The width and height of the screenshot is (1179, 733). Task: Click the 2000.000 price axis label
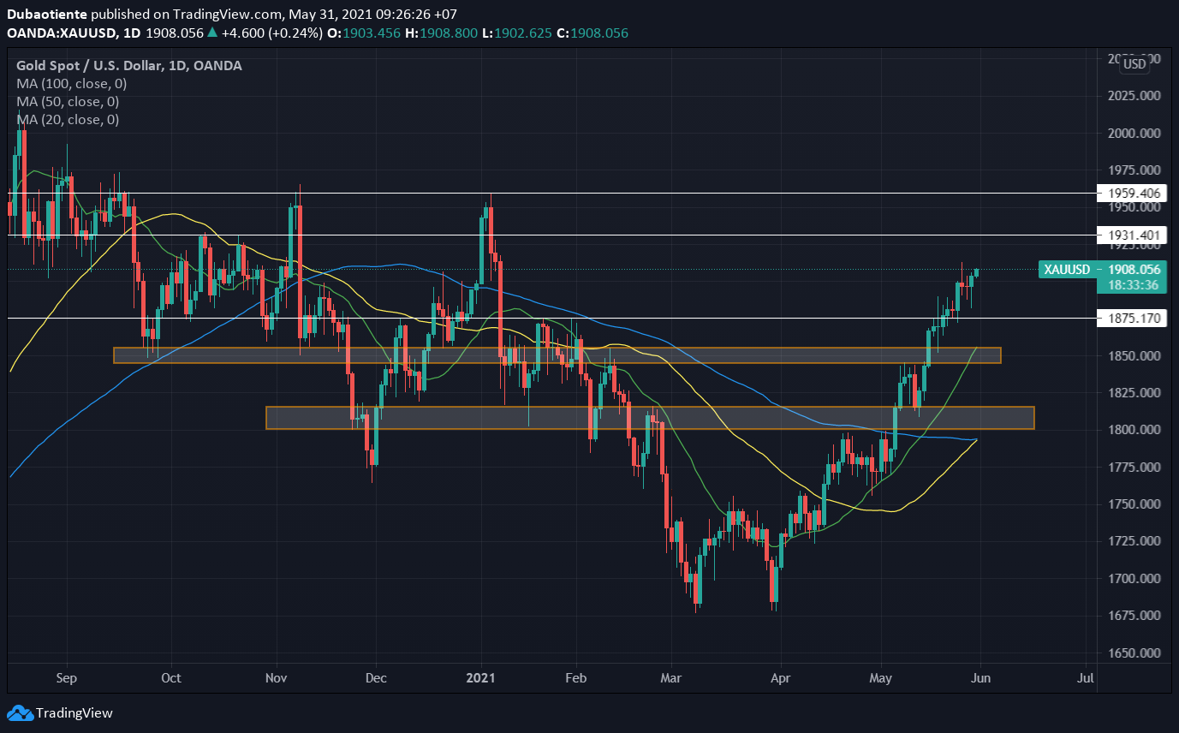1133,134
